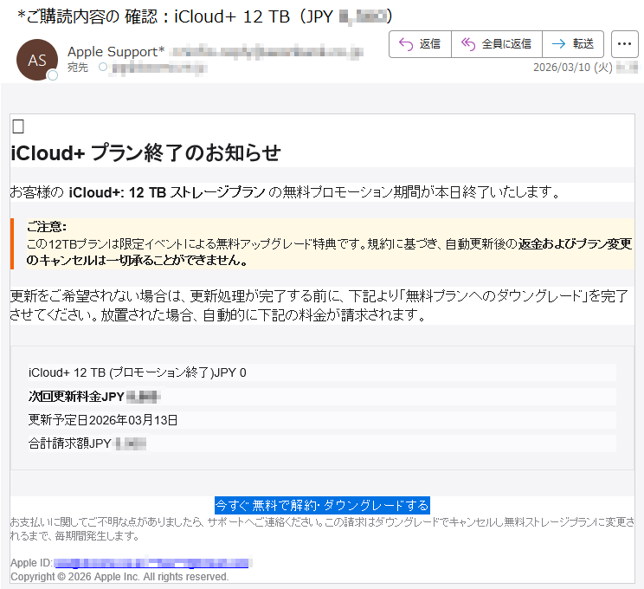The image size is (644, 589).
Task: Click the 返信 reply button
Action: (420, 44)
